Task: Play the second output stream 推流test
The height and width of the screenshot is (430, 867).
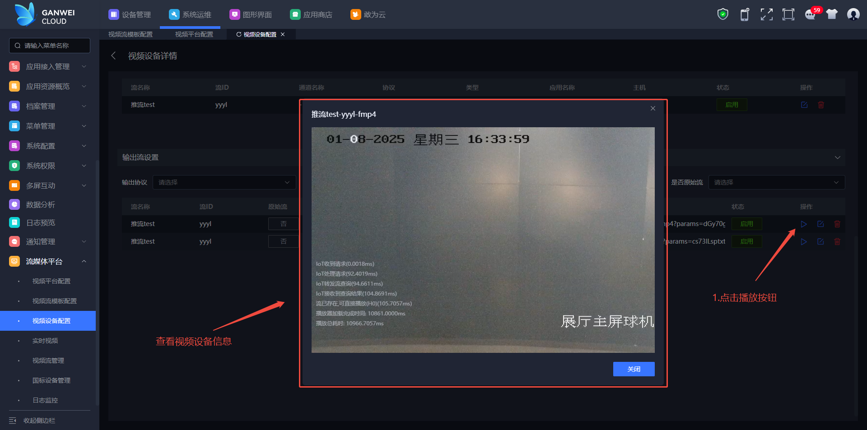Action: [x=804, y=241]
